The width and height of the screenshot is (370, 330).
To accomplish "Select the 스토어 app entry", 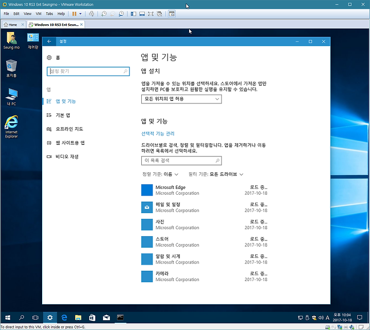I will pos(205,242).
